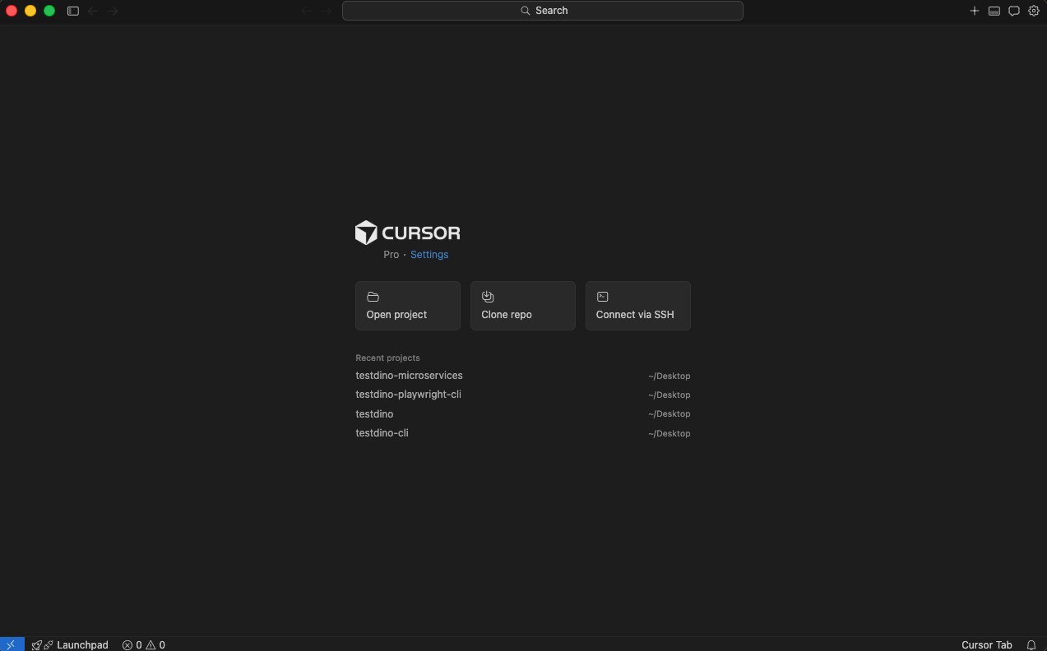This screenshot has width=1047, height=651.
Task: Open settings via the gear icon
Action: pyautogui.click(x=1034, y=11)
